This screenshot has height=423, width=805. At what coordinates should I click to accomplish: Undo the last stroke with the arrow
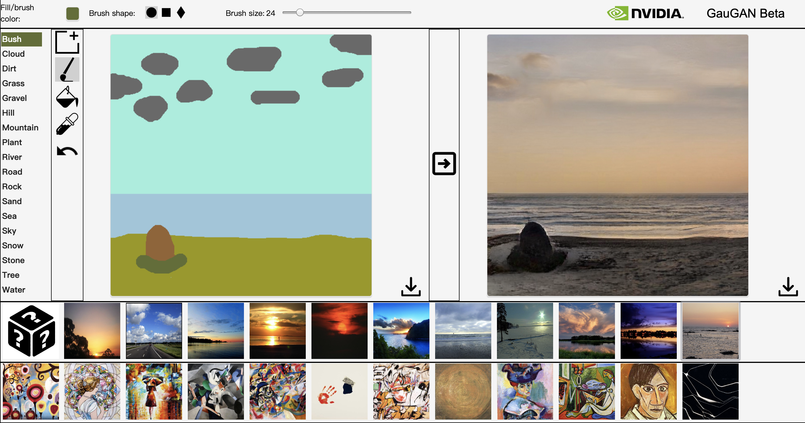point(67,151)
